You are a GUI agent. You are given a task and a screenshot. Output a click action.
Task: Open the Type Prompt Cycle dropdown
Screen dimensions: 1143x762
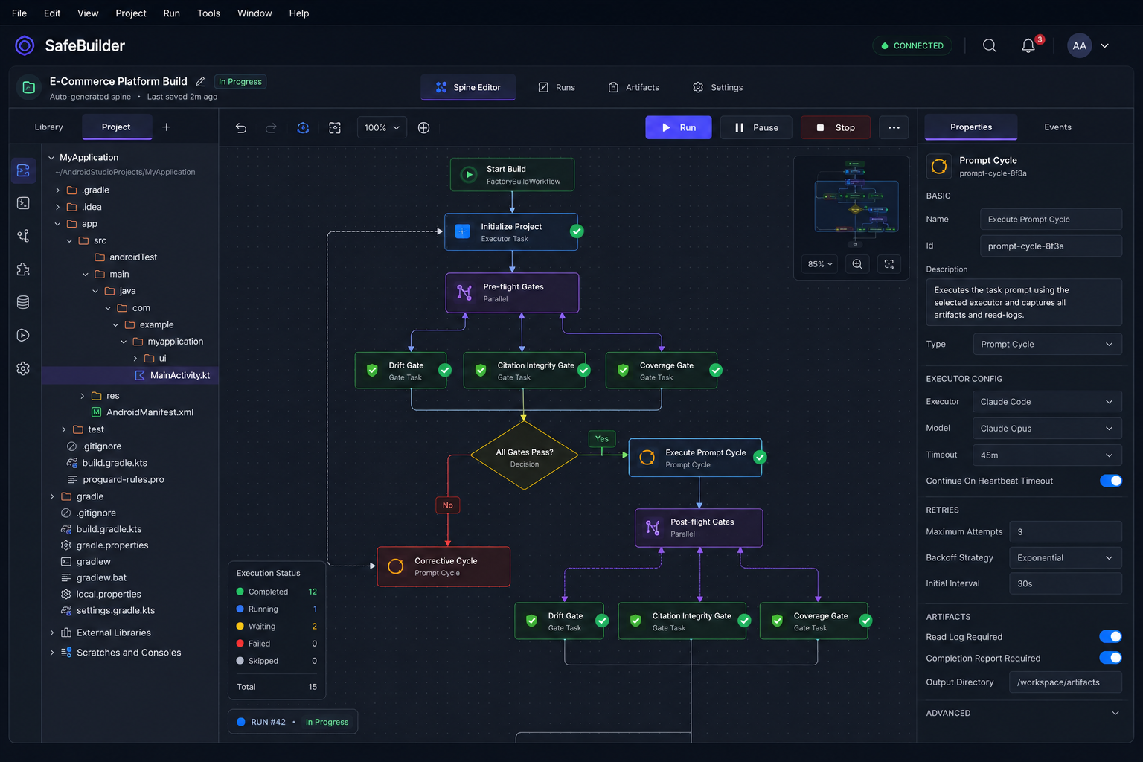point(1047,345)
